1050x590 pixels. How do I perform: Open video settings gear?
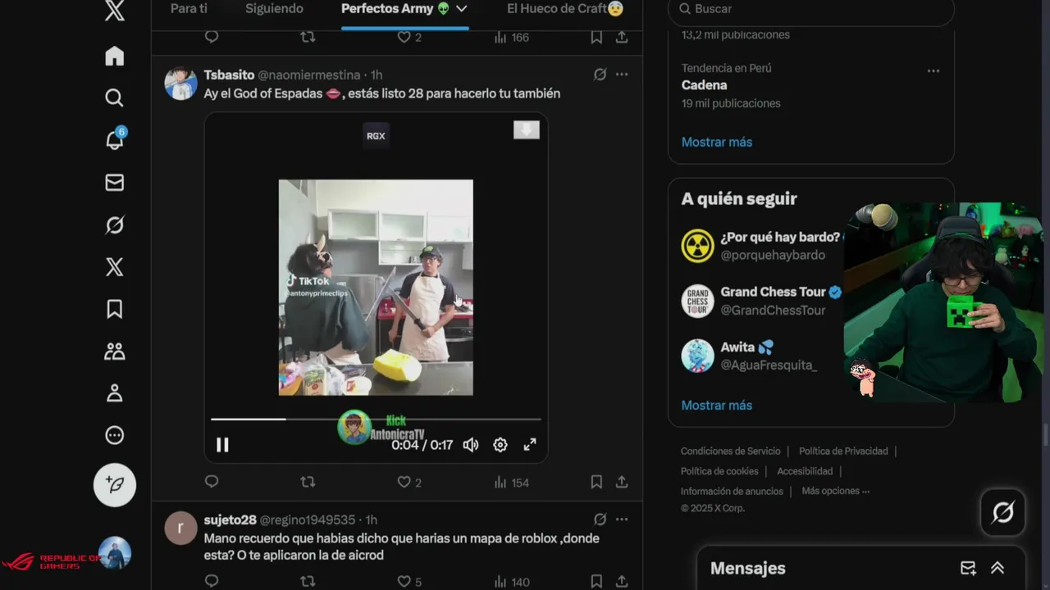tap(500, 445)
